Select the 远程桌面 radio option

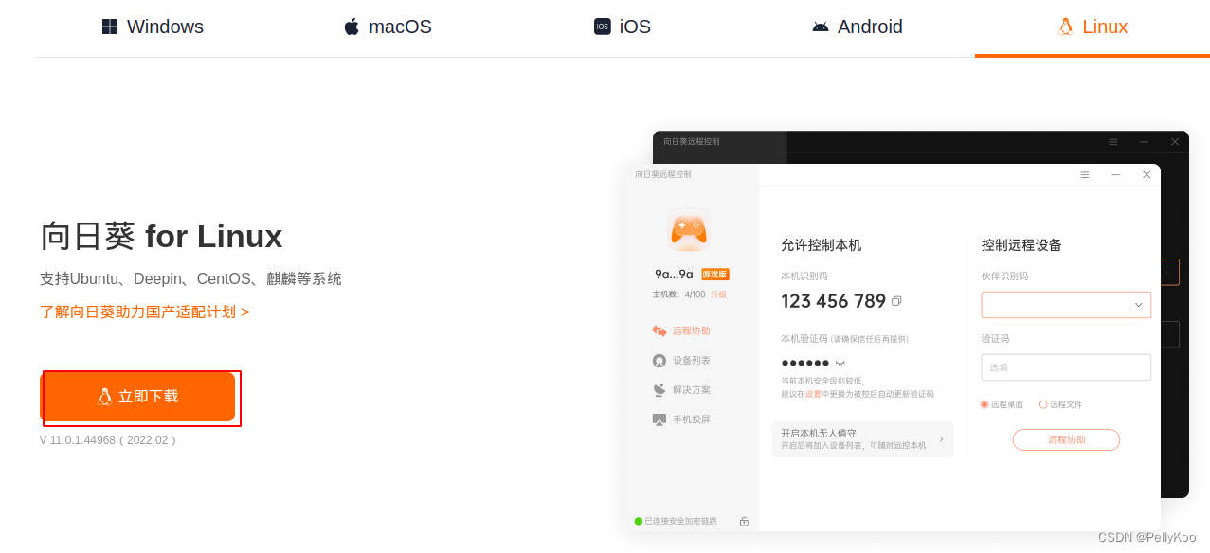(x=1002, y=404)
